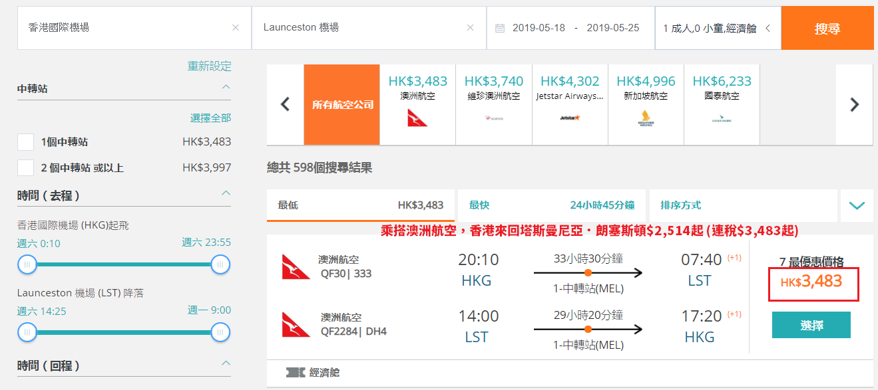Click the calendar icon in date field

pyautogui.click(x=500, y=28)
